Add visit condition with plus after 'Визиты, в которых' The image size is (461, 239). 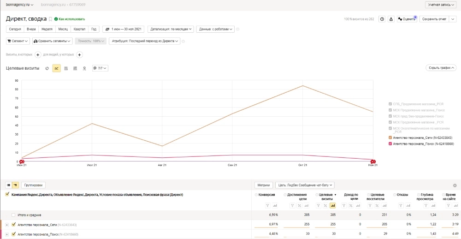click(x=38, y=55)
